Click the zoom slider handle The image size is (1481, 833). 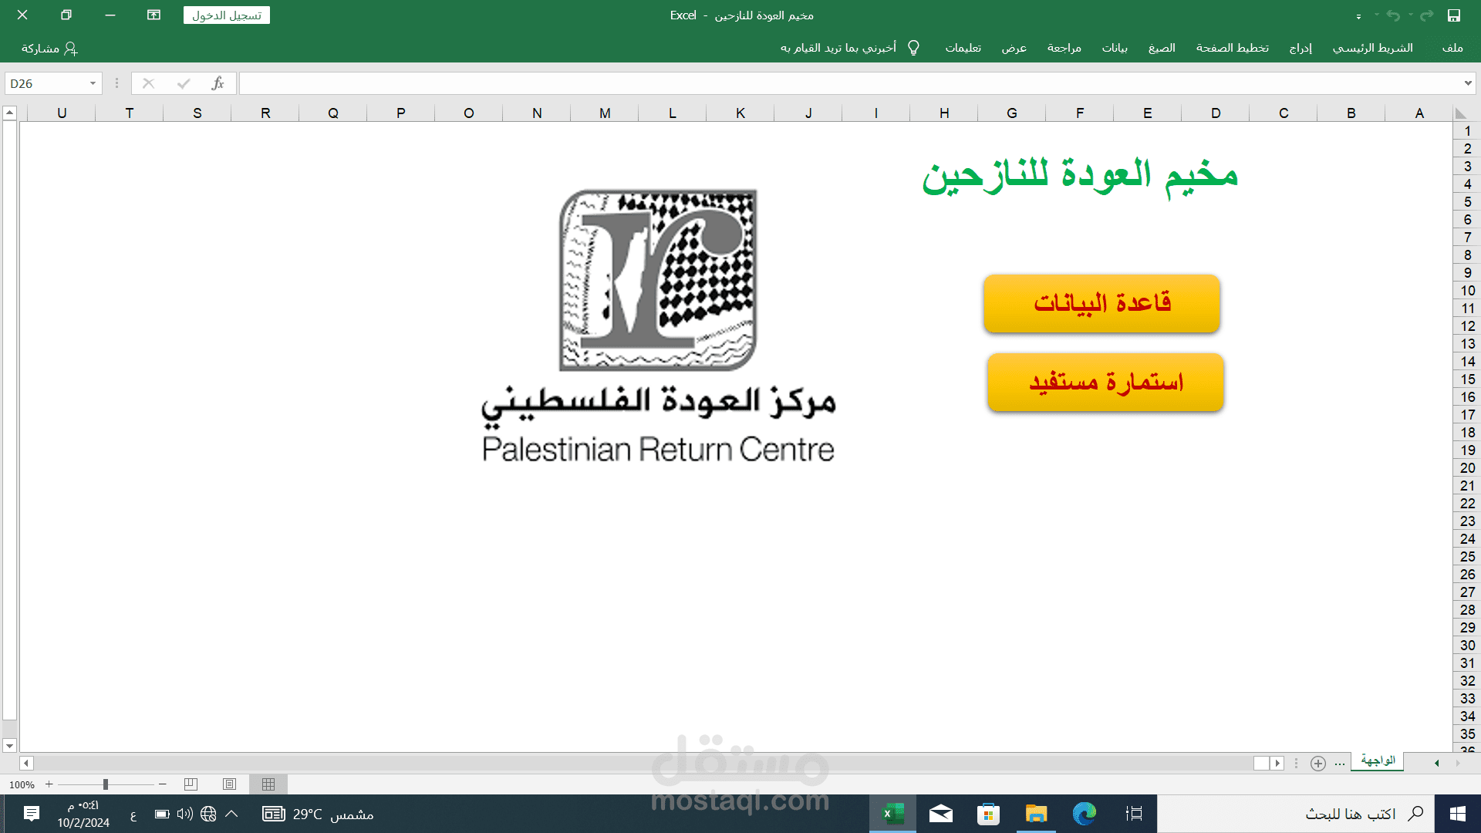pyautogui.click(x=106, y=784)
